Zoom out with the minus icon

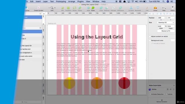click(49, 8)
